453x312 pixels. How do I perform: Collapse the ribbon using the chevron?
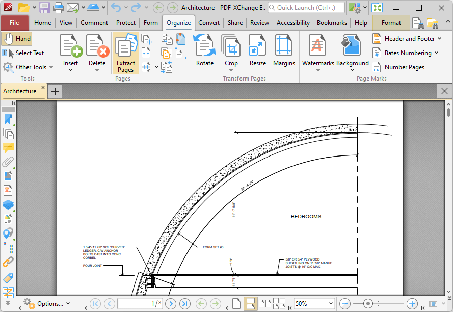[447, 22]
